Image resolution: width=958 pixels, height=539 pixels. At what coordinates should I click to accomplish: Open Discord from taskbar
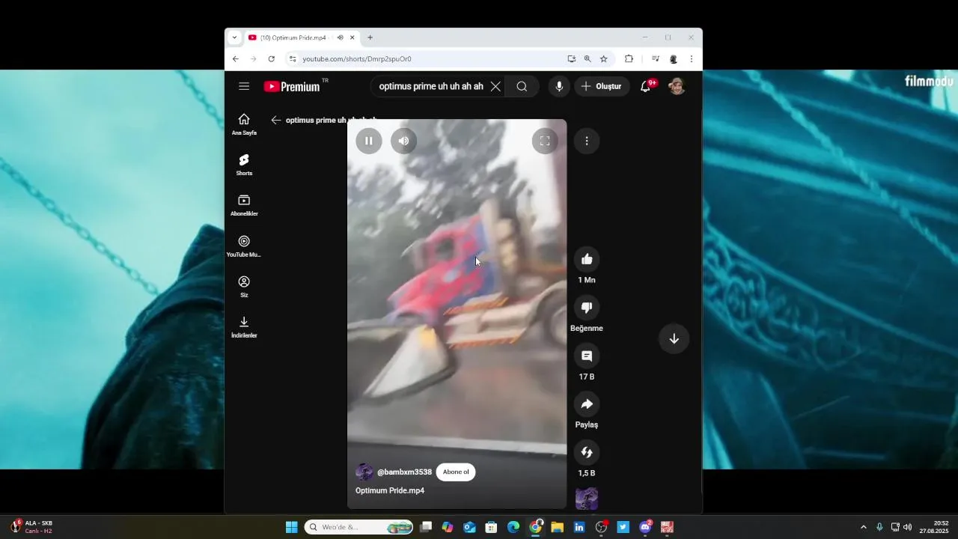(x=645, y=527)
